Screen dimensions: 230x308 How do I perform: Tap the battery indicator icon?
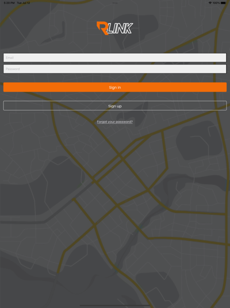click(223, 3)
